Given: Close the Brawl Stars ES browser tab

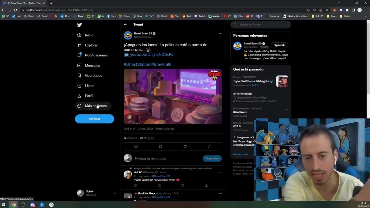Looking at the screenshot, I should 44,3.
